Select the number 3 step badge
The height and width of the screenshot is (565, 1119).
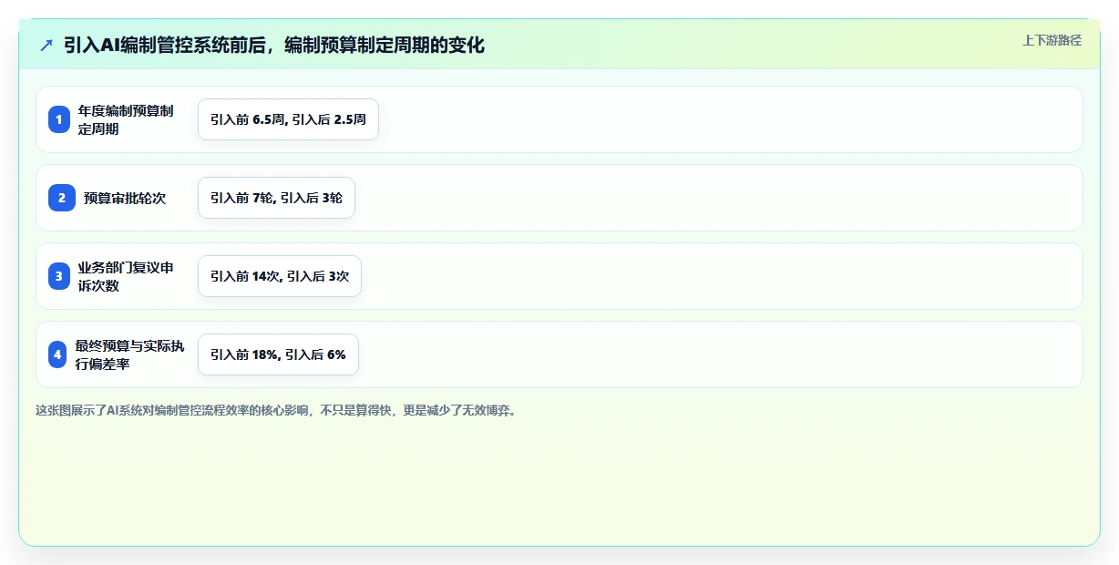tap(59, 276)
